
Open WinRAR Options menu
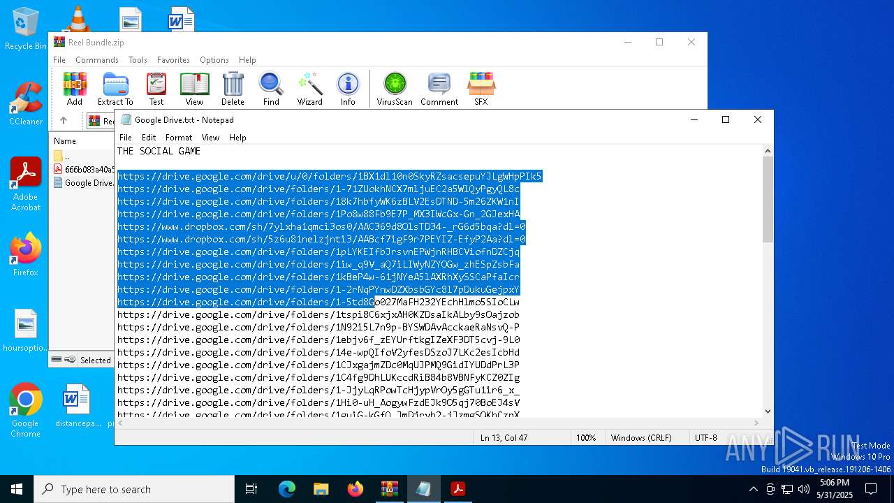click(214, 60)
